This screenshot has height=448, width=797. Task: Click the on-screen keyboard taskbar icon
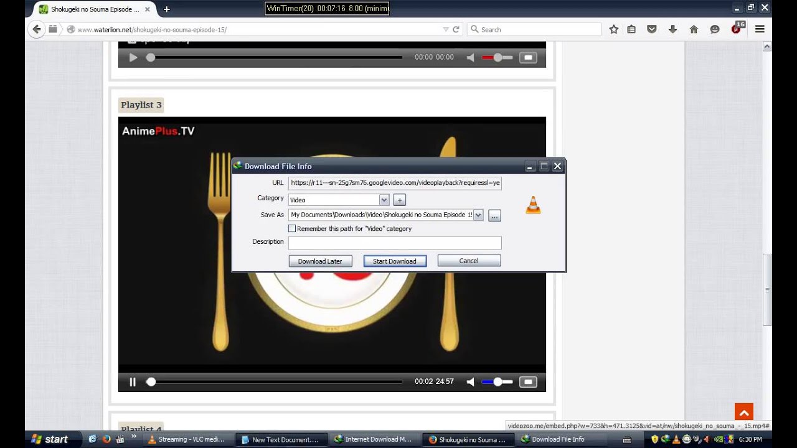coord(627,440)
